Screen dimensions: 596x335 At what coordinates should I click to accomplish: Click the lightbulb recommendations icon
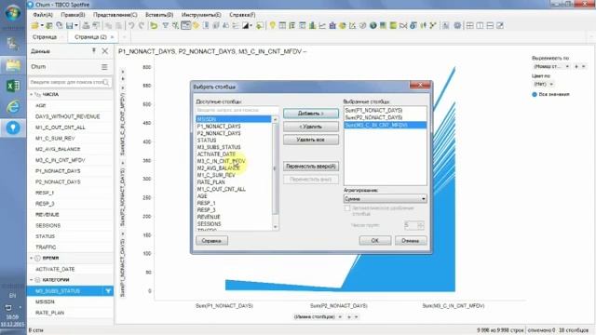272,25
